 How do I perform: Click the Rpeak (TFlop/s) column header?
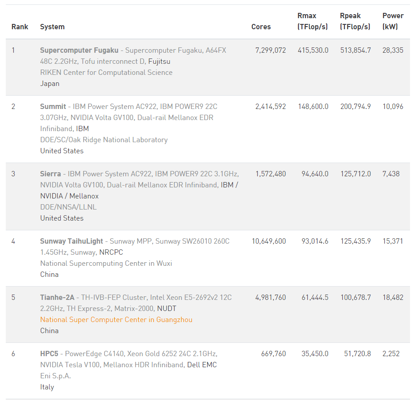355,21
